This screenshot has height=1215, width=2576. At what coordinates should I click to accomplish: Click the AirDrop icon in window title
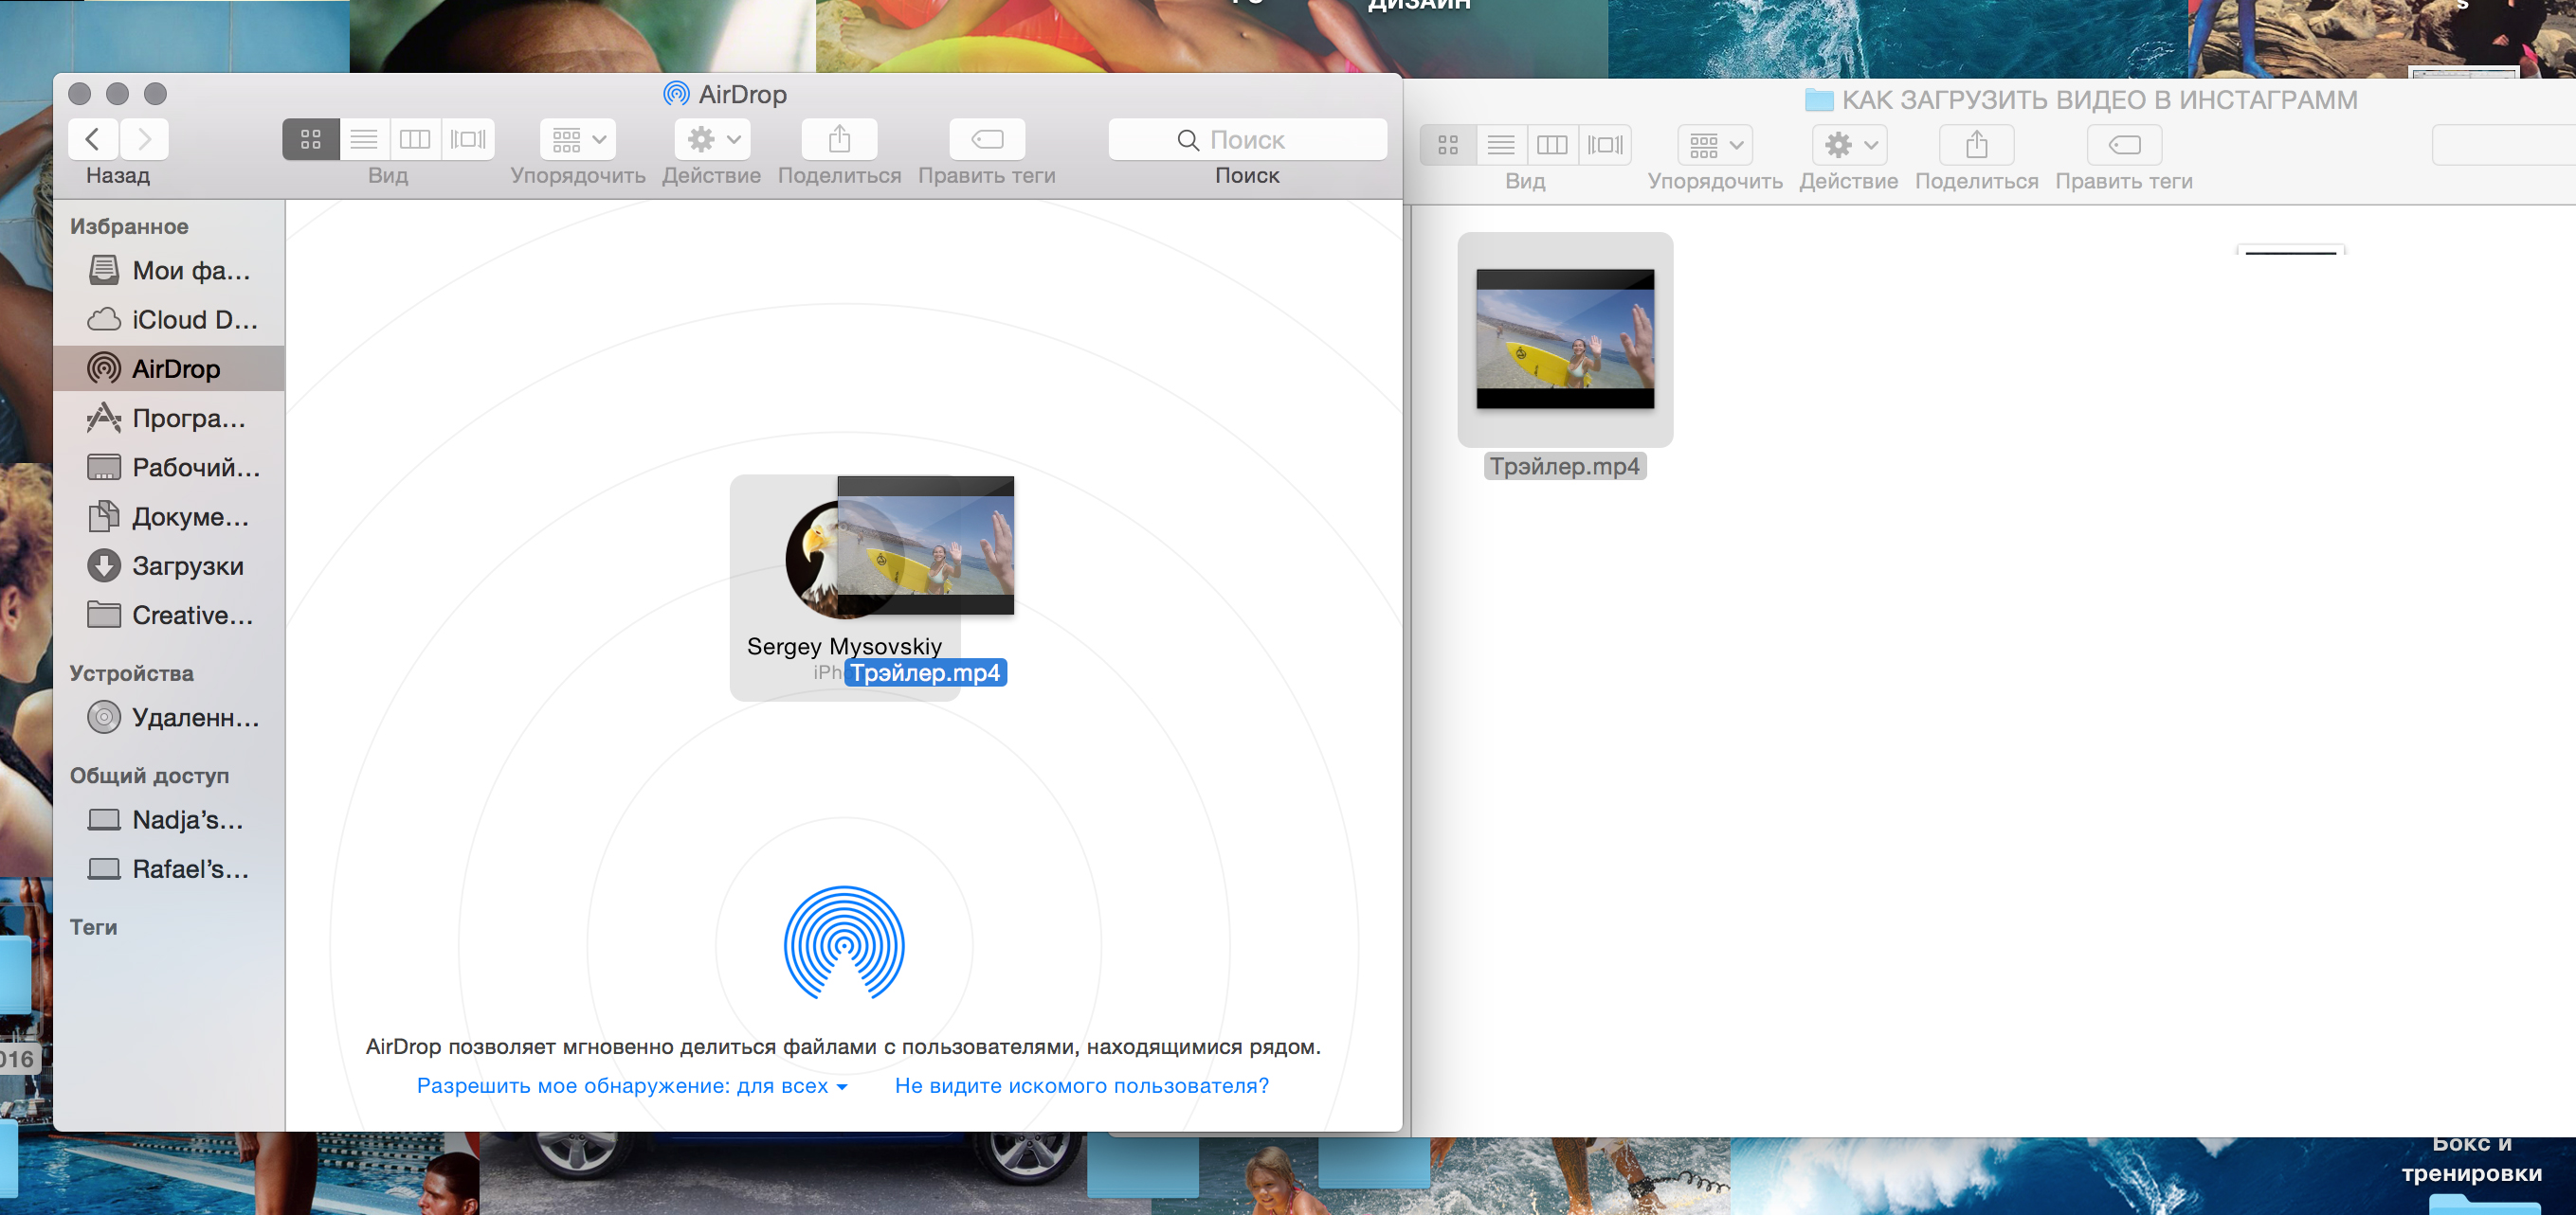[x=676, y=94]
